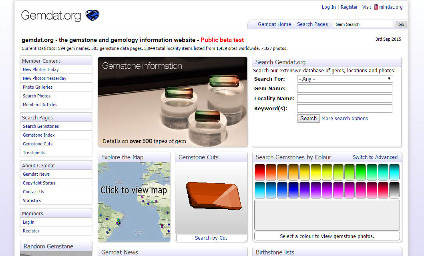
Task: Open the Log In link at top
Action: (x=329, y=7)
